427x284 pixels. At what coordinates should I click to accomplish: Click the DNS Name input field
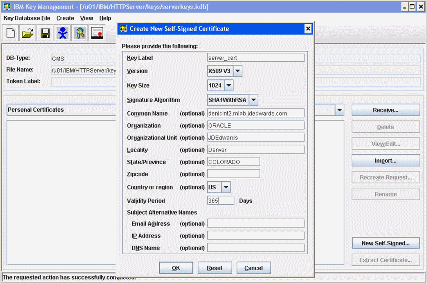256,248
